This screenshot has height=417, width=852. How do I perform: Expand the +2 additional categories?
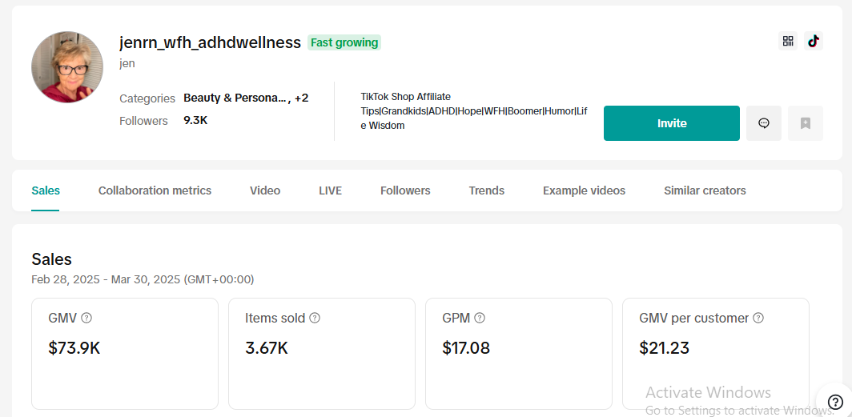(302, 98)
